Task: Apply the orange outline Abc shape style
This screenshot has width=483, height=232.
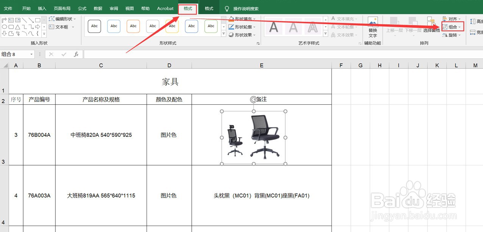Action: pyautogui.click(x=133, y=26)
